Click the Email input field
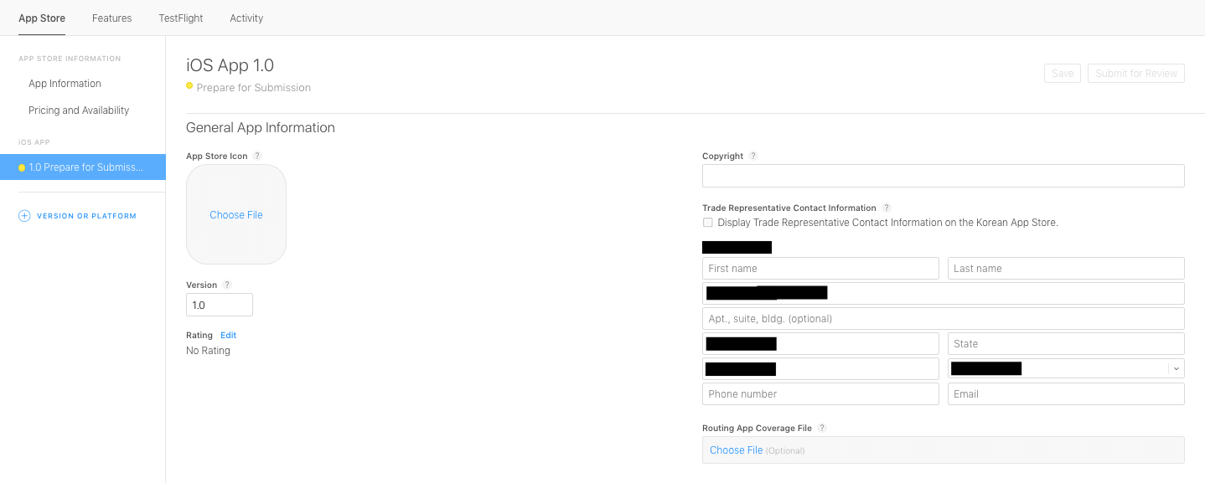 point(1066,393)
